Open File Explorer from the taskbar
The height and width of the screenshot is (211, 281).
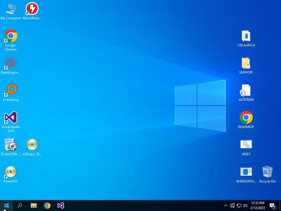33,206
